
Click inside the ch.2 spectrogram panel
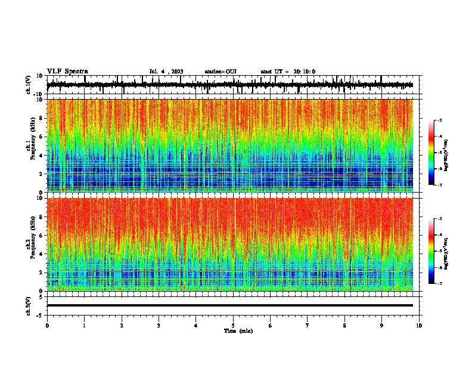[230, 245]
